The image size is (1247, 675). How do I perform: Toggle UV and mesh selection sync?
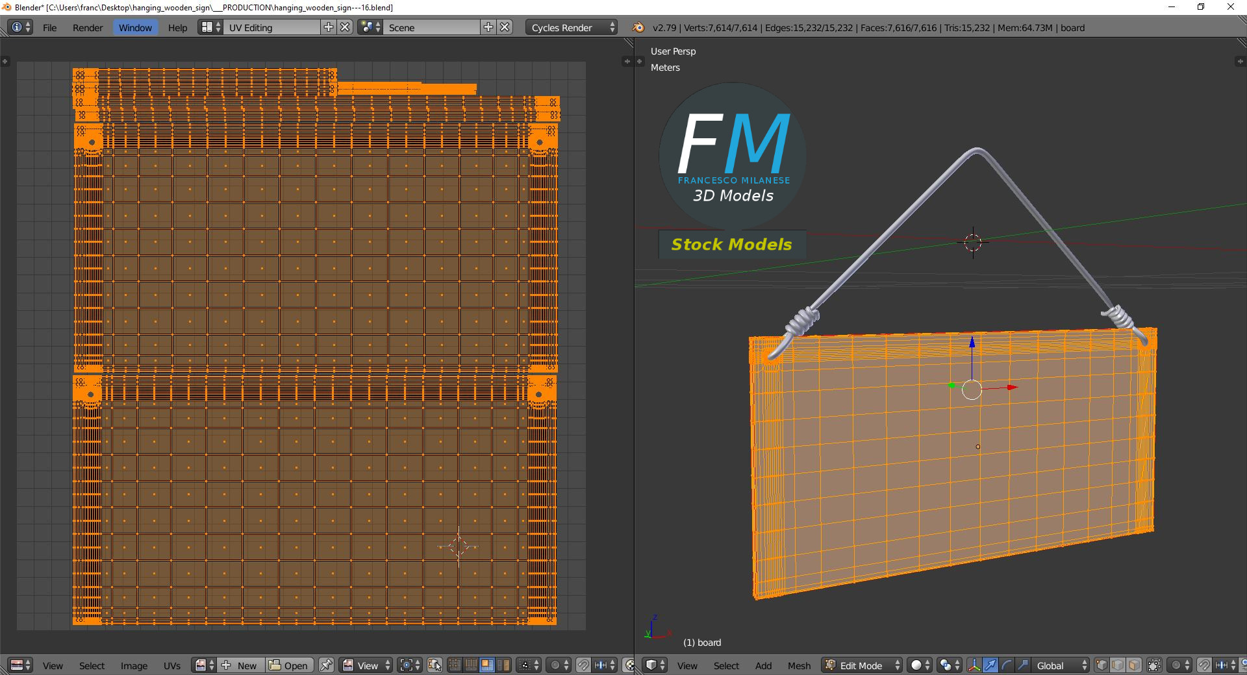[x=435, y=665]
